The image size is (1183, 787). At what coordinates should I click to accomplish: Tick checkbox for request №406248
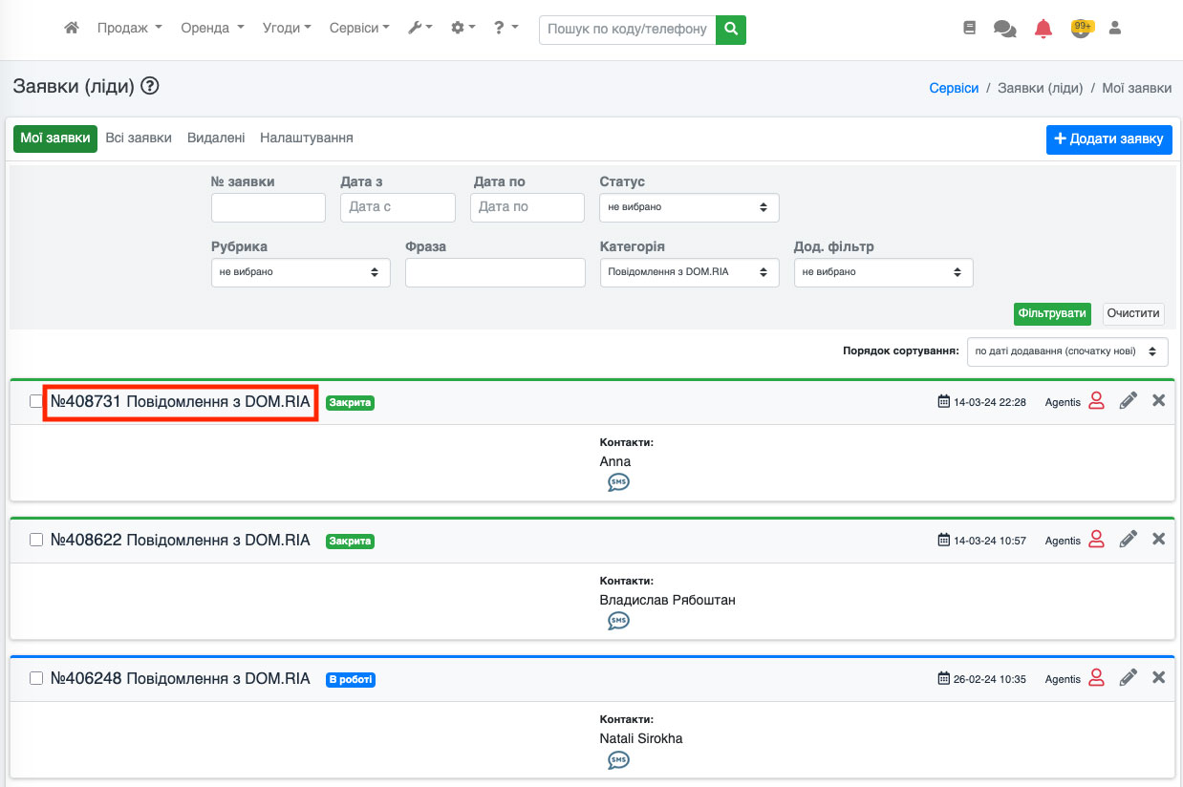pos(36,678)
